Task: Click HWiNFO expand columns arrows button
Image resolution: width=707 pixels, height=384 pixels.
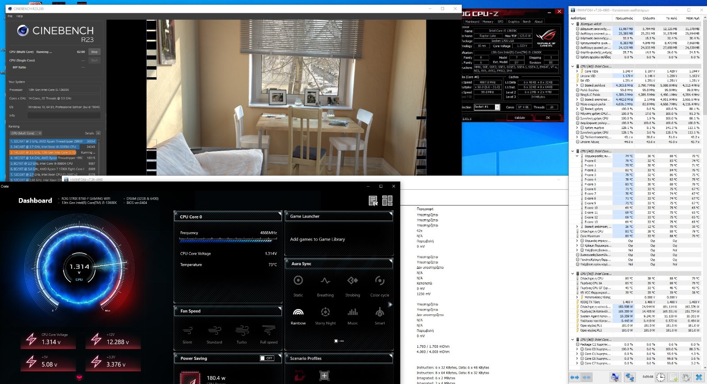Action: click(574, 377)
